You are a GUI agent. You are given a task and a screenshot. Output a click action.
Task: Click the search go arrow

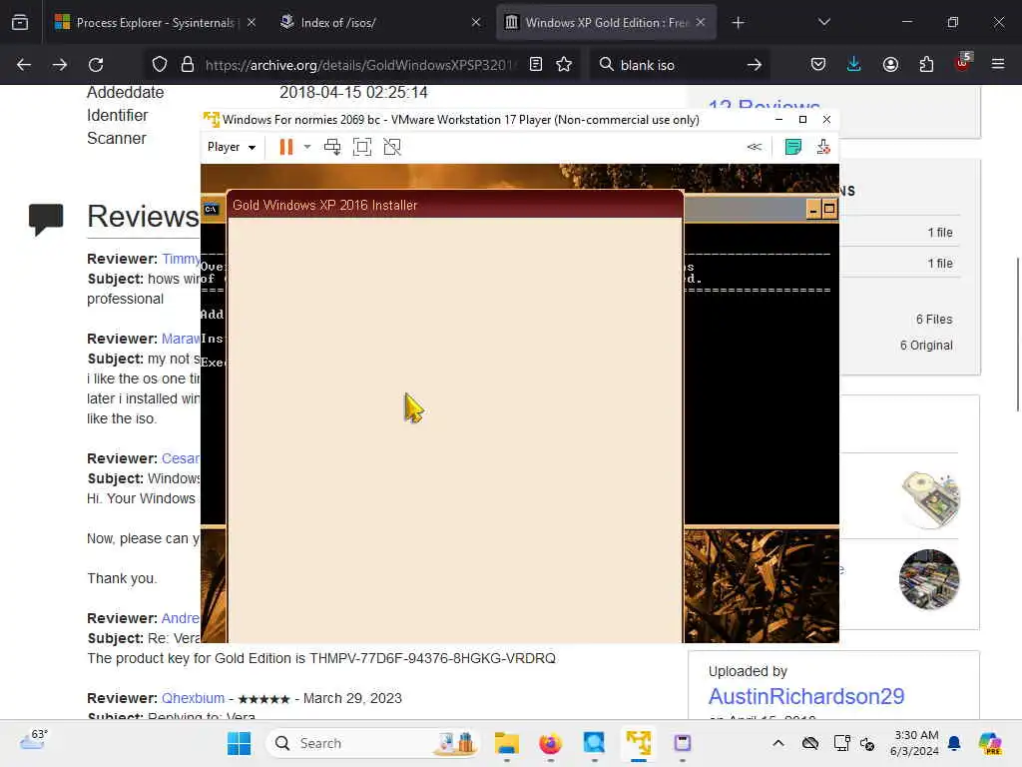pyautogui.click(x=755, y=65)
